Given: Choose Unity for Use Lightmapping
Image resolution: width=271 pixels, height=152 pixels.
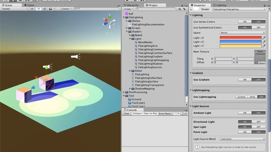Looking at the screenshot, I should (252, 97).
